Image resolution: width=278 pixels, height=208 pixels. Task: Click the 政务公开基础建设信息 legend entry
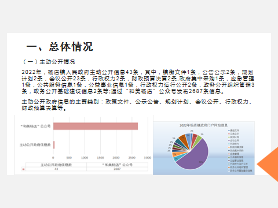(240, 170)
